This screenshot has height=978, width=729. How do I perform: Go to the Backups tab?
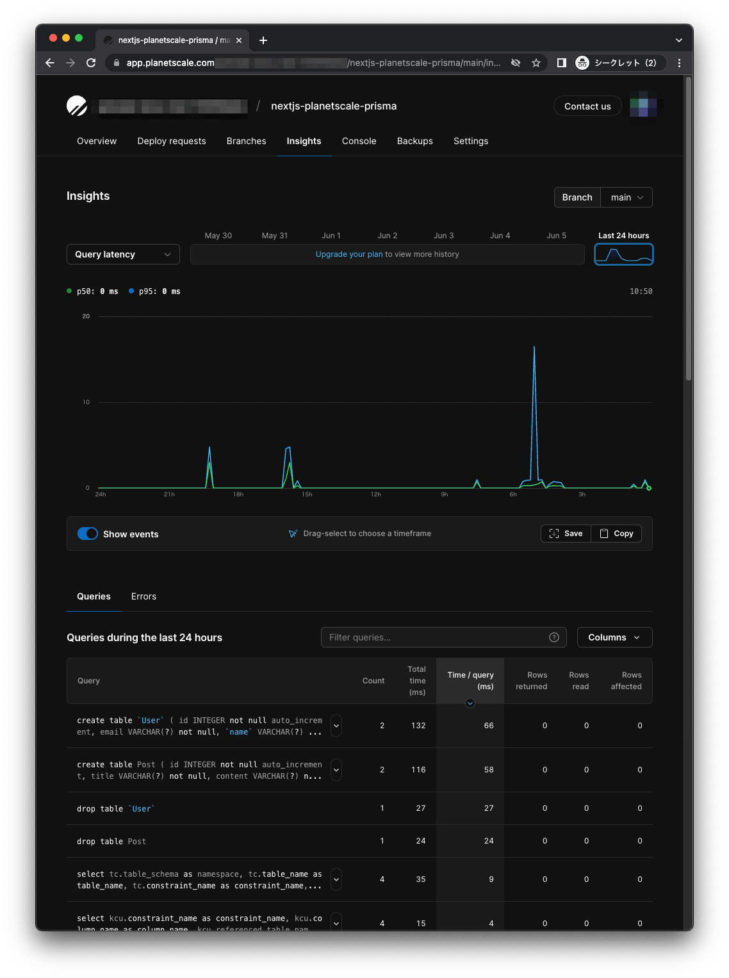[x=415, y=141]
